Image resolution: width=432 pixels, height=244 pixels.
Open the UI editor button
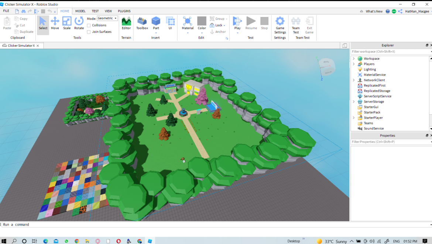point(170,23)
